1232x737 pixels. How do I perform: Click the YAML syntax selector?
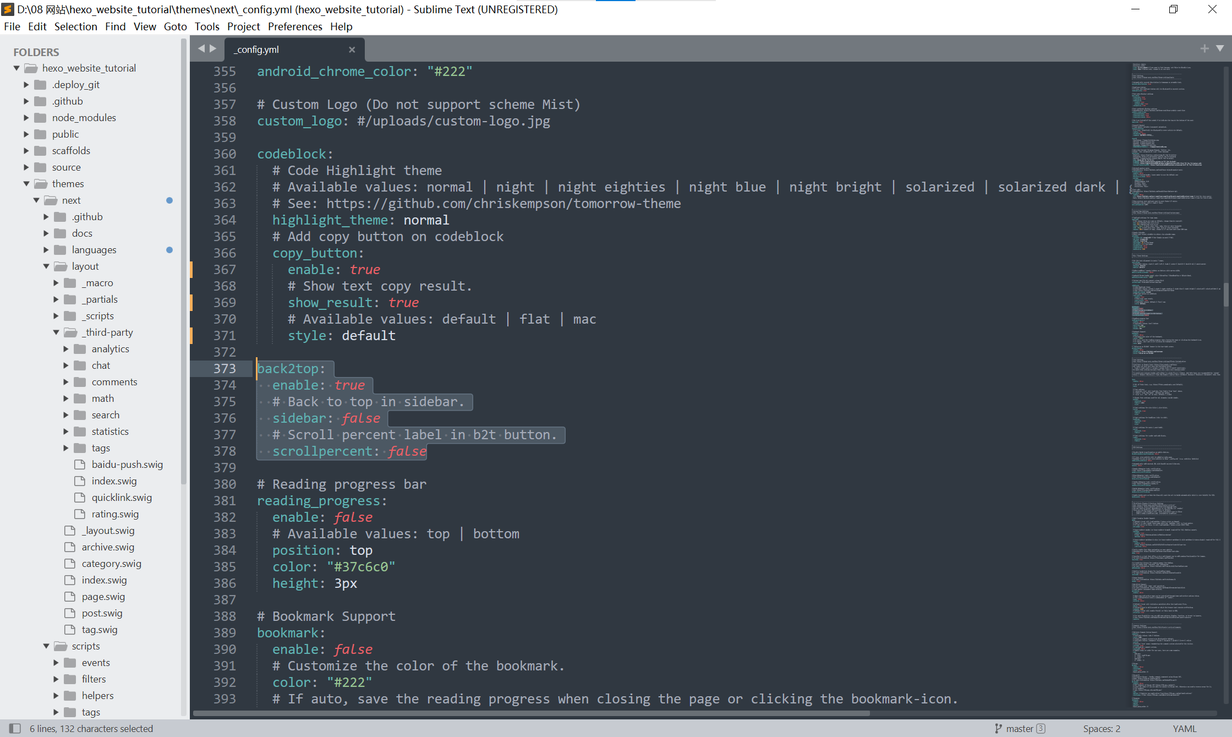tap(1184, 728)
